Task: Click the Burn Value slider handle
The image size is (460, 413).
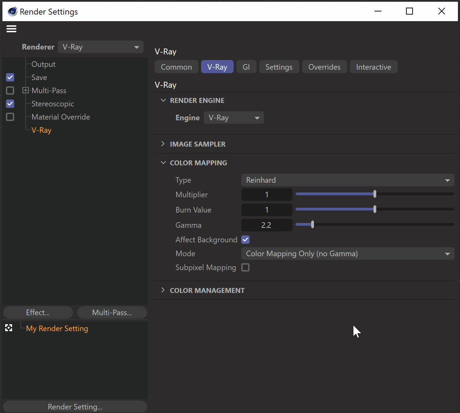Action: (375, 209)
